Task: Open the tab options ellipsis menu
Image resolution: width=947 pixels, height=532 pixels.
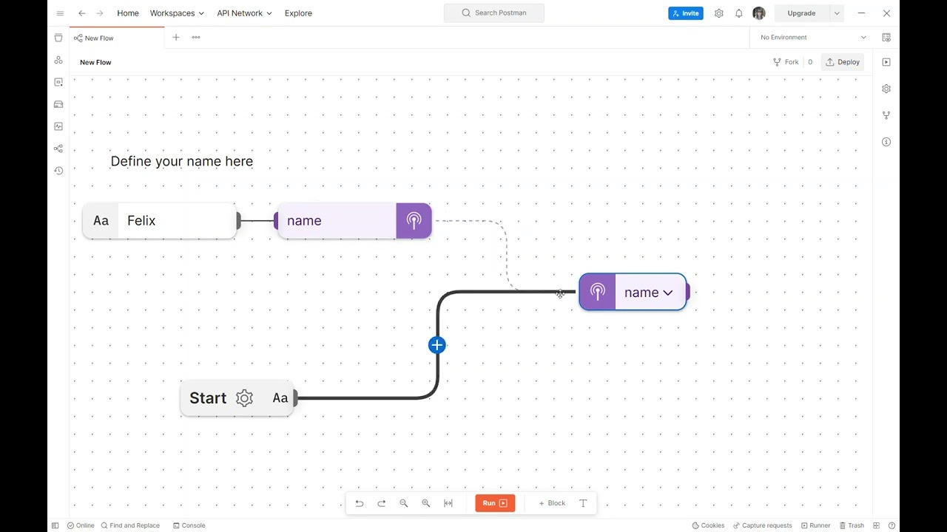Action: coord(196,37)
